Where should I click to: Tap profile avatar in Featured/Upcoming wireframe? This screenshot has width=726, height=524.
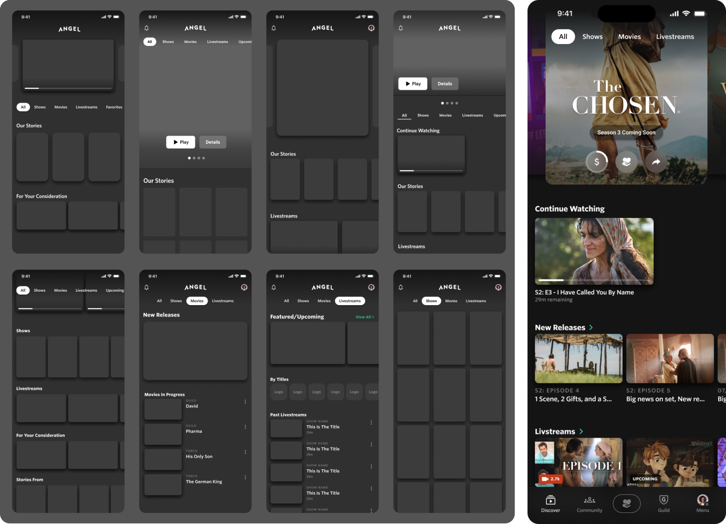(x=371, y=288)
